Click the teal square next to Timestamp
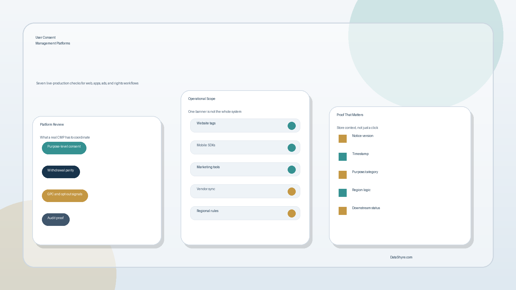Screen dimensions: 516x290 coord(342,157)
